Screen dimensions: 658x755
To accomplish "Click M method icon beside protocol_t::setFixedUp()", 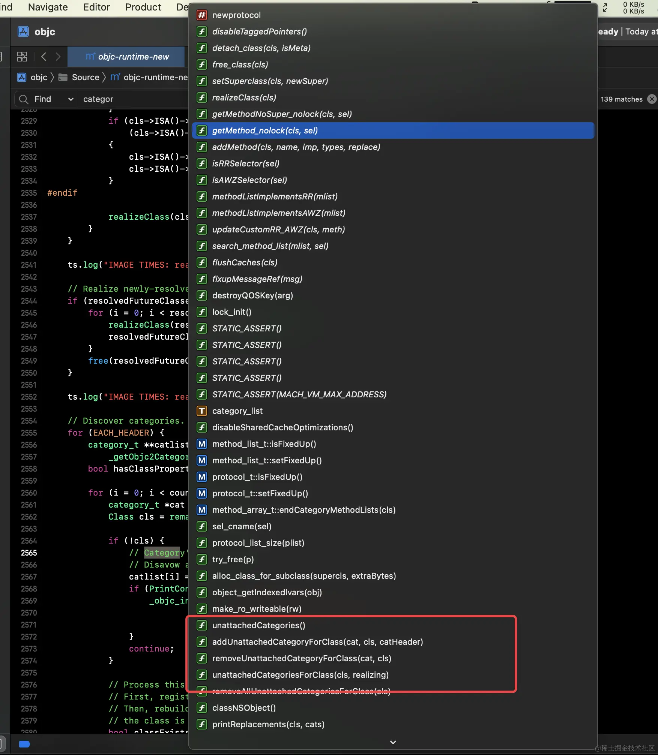I will 202,493.
